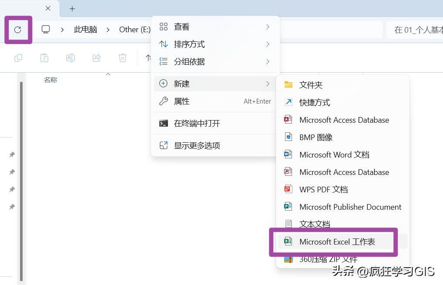Create a new Microsoft Excel 工作表
Viewport: 443px width, 285px height.
[x=343, y=241]
